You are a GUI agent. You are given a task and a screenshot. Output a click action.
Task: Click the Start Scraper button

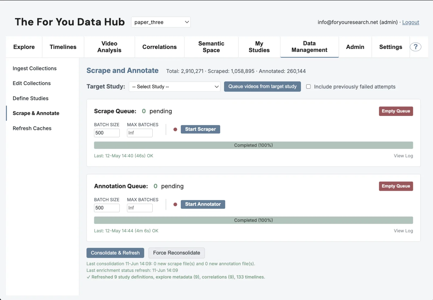[200, 129]
